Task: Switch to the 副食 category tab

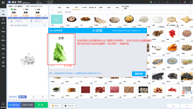Action: tap(68, 8)
